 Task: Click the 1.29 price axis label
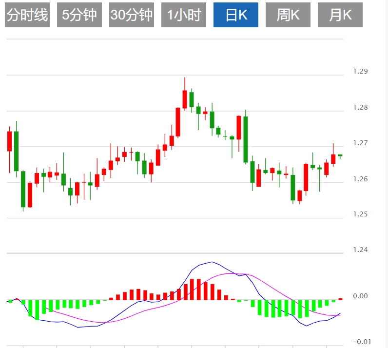coord(361,72)
